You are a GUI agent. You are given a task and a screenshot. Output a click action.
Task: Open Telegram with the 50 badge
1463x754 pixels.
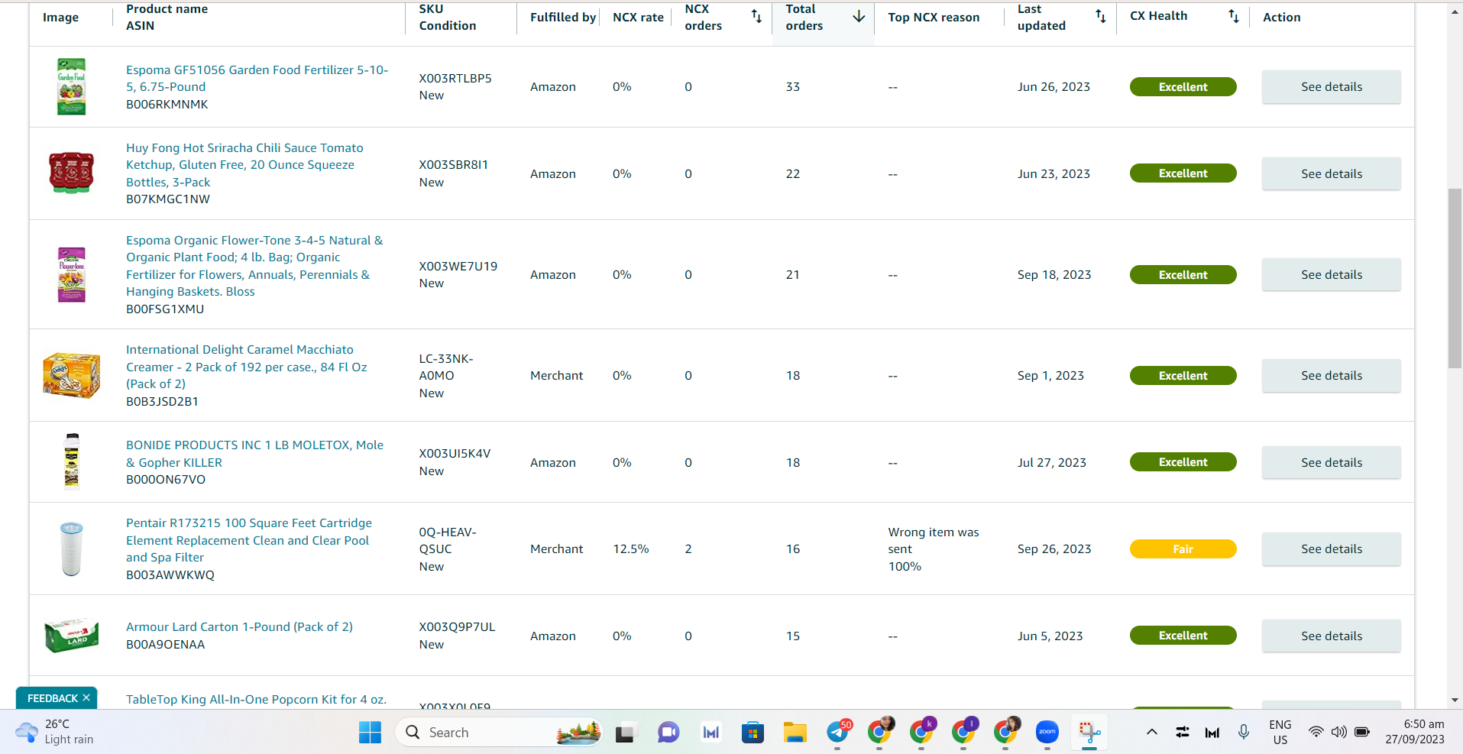[x=838, y=732]
